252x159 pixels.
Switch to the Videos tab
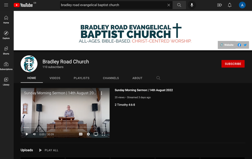[x=55, y=78]
